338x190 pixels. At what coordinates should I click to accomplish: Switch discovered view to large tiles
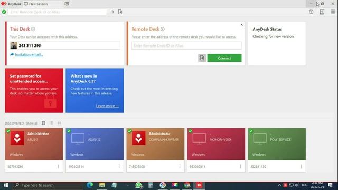tap(43, 123)
